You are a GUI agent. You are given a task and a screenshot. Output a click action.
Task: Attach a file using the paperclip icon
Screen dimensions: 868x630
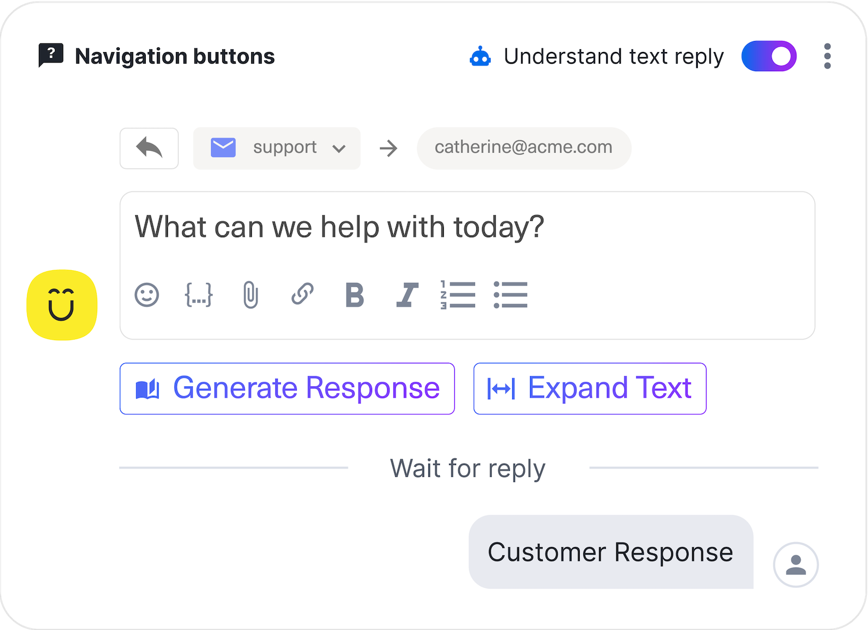[x=251, y=294]
